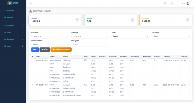
Task: Open the สมาชิก member dropdown
Action: pos(130,37)
